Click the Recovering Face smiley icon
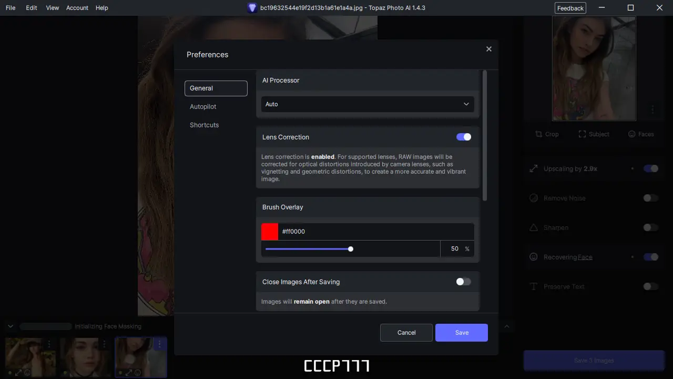Image resolution: width=673 pixels, height=379 pixels. pos(534,257)
